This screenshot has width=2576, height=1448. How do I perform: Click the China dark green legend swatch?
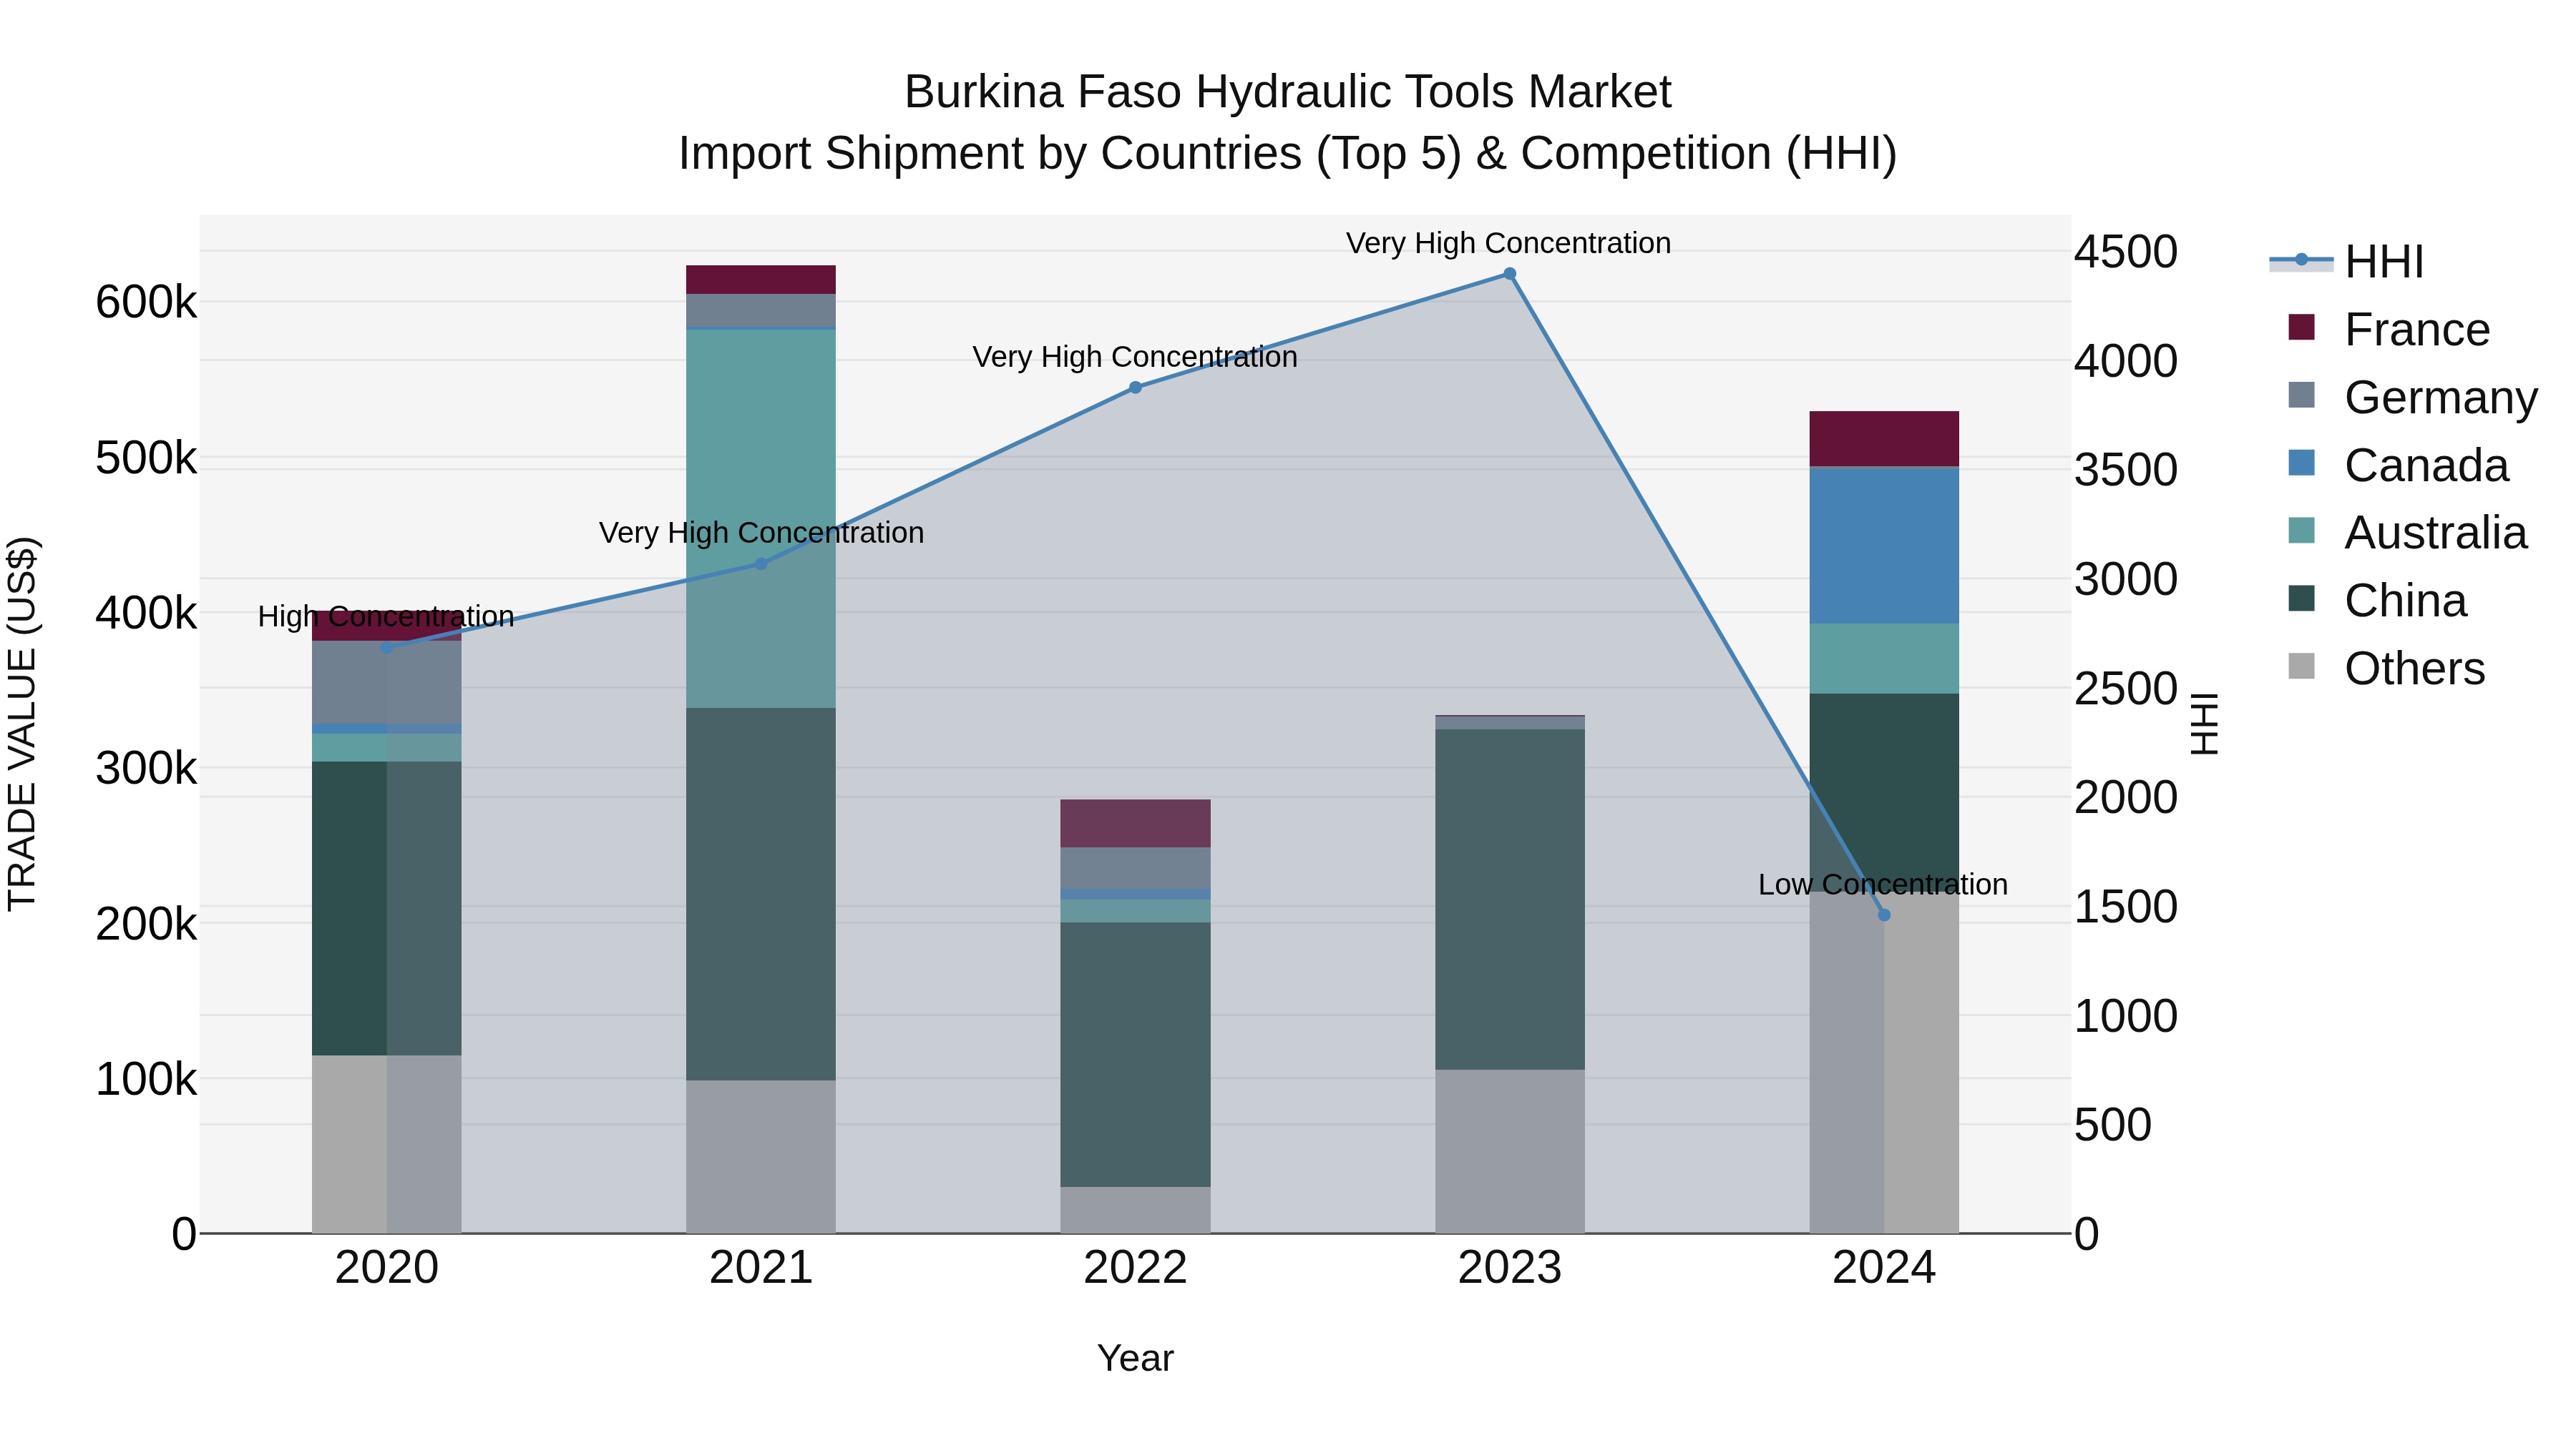(x=2301, y=599)
